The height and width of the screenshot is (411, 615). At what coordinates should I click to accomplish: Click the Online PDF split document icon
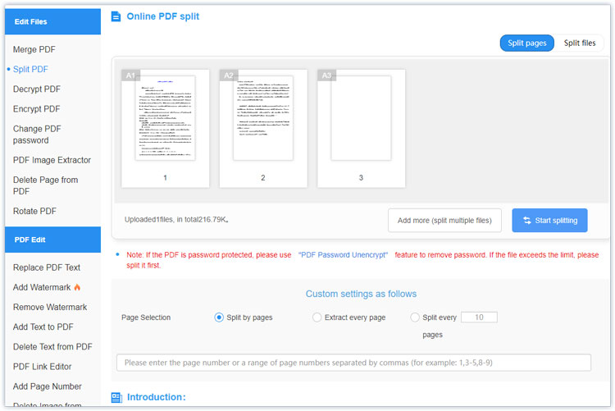click(116, 16)
